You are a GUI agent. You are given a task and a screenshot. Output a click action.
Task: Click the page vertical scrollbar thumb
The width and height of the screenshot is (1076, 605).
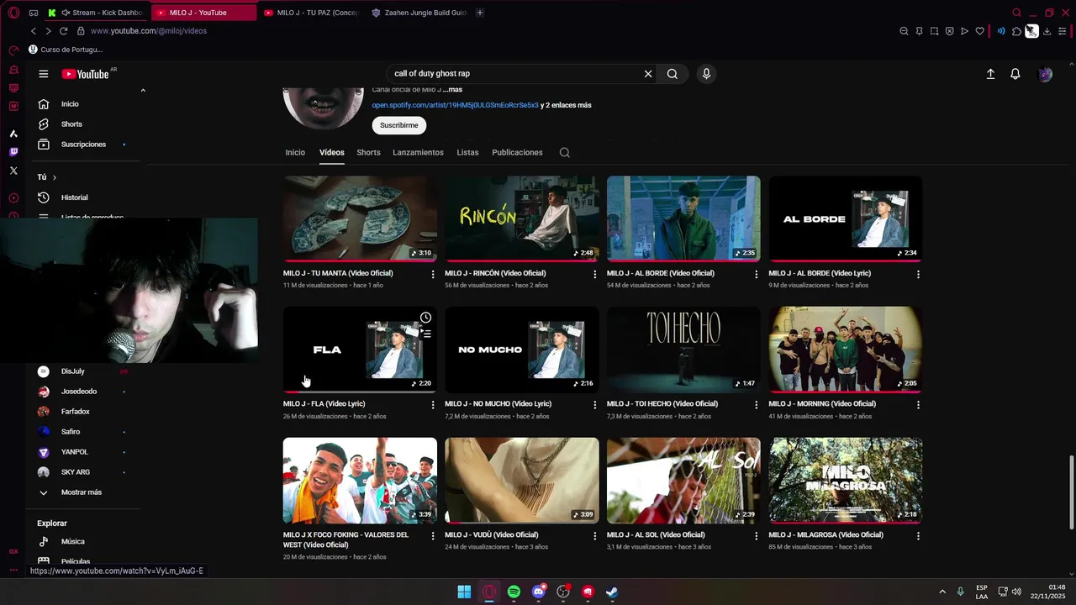click(1071, 492)
